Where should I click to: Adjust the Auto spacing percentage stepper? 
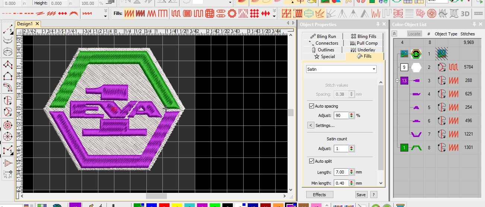click(x=351, y=115)
